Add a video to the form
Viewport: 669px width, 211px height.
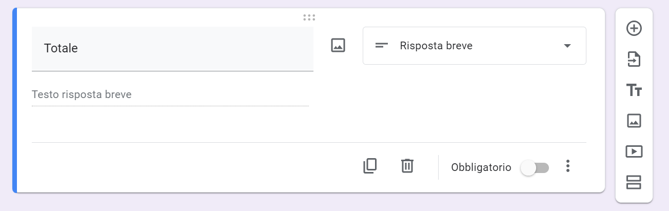[x=634, y=151]
